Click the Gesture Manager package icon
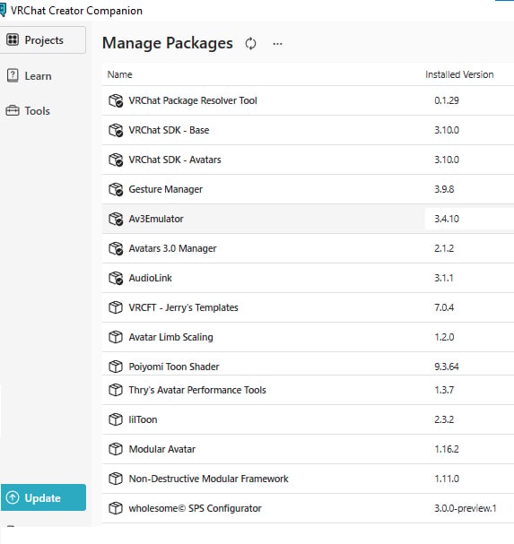Screen dimensions: 514x544 (116, 189)
